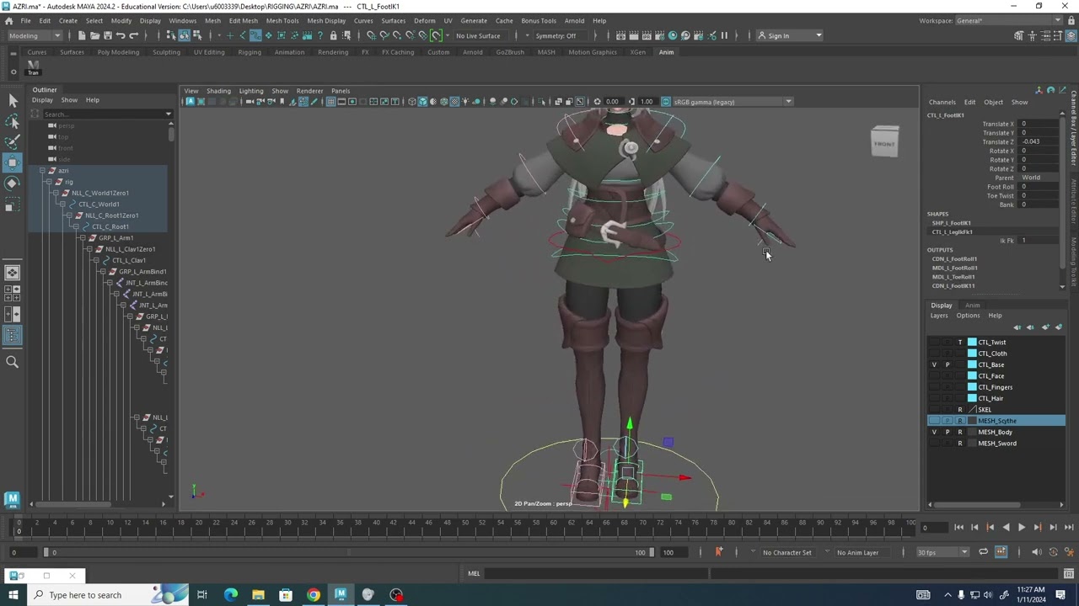This screenshot has width=1079, height=606.
Task: Click the Translate Z value field
Action: click(x=1039, y=142)
